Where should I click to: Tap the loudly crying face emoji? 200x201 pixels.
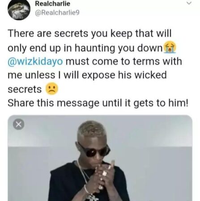pos(170,47)
